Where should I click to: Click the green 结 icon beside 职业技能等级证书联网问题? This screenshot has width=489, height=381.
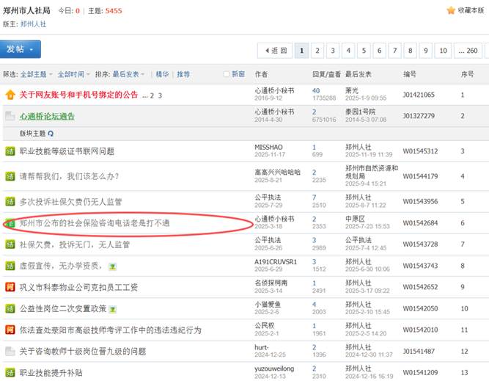click(x=10, y=151)
